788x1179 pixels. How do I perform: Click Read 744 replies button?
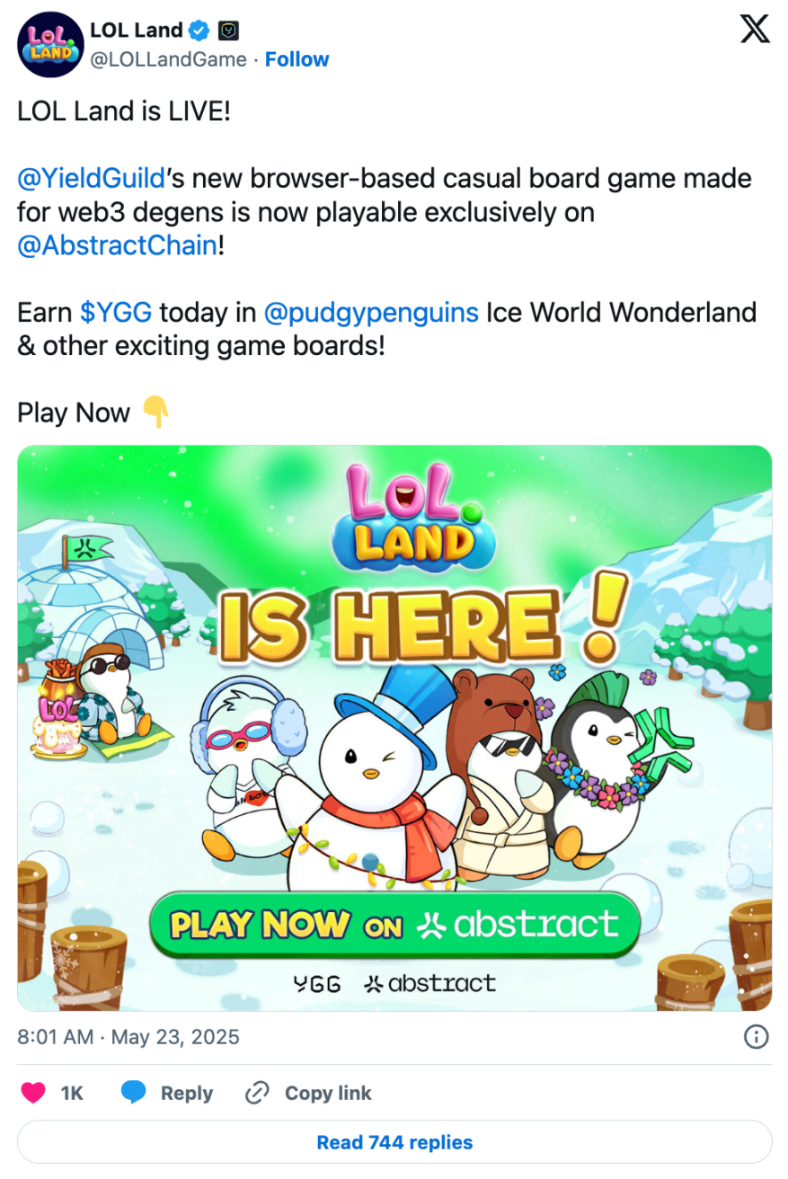pyautogui.click(x=394, y=1142)
